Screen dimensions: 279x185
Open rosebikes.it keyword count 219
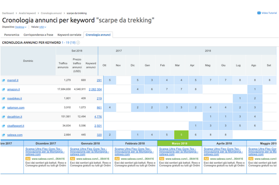(x=99, y=98)
